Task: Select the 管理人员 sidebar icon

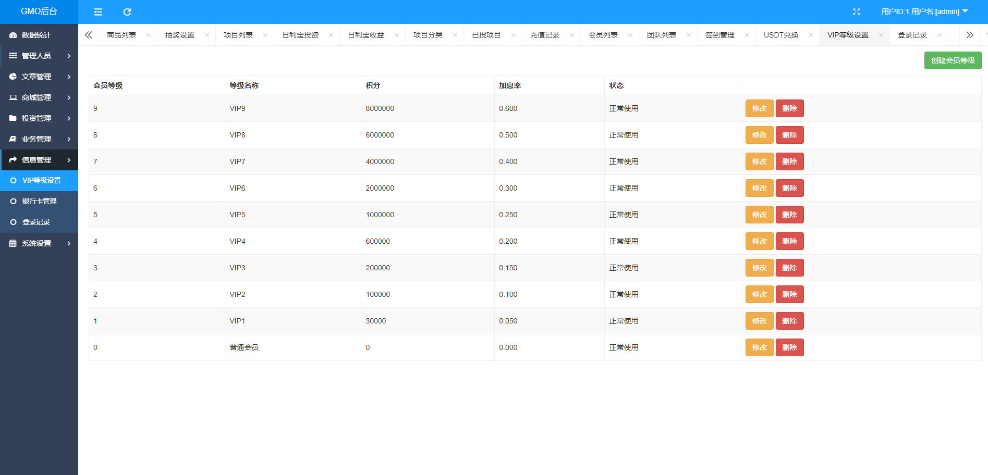Action: coord(13,56)
